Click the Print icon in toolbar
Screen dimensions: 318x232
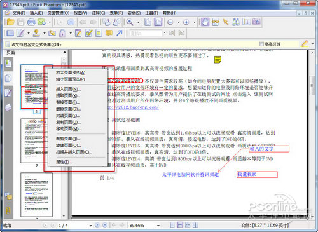pyautogui.click(x=31, y=22)
